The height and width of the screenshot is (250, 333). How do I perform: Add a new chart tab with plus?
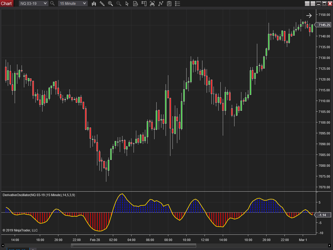(x=33, y=249)
